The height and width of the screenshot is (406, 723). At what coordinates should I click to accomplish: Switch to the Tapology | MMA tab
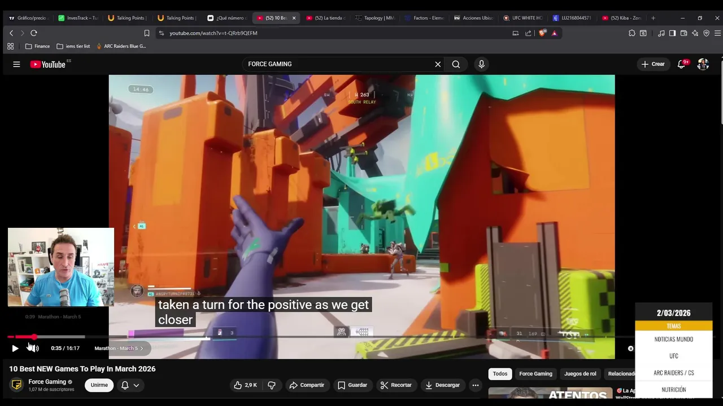click(375, 18)
